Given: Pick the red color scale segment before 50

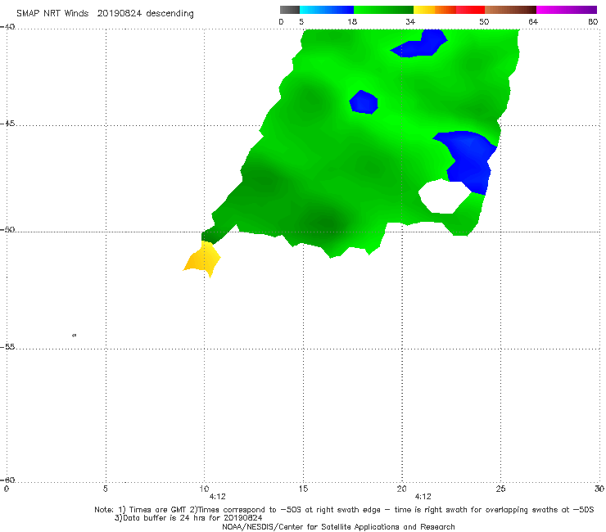Looking at the screenshot, I should click(470, 10).
